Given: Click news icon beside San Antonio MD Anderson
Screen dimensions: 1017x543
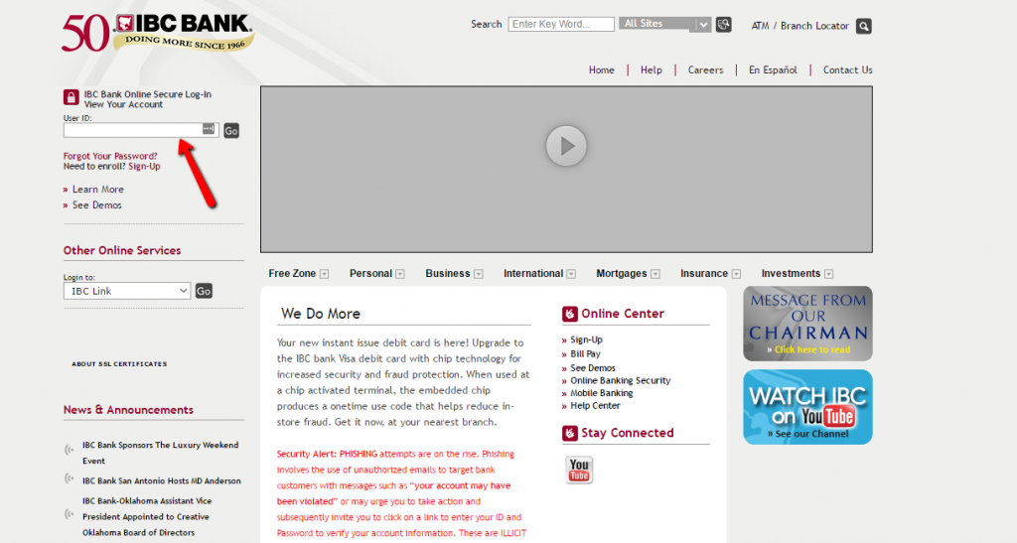Looking at the screenshot, I should (x=69, y=478).
